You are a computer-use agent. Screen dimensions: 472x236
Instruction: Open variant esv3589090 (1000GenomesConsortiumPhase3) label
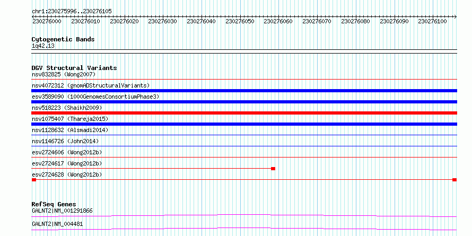pos(95,97)
